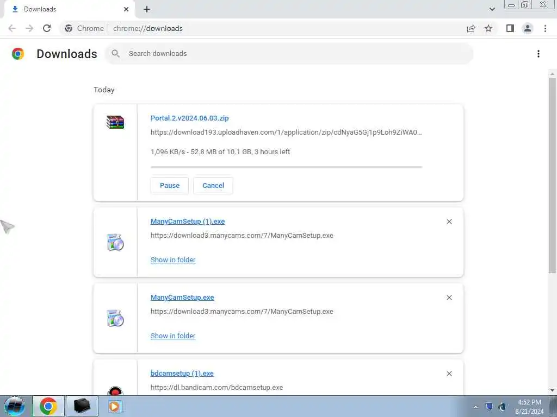Click the page vertical scrollbar thumb

(x=552, y=175)
